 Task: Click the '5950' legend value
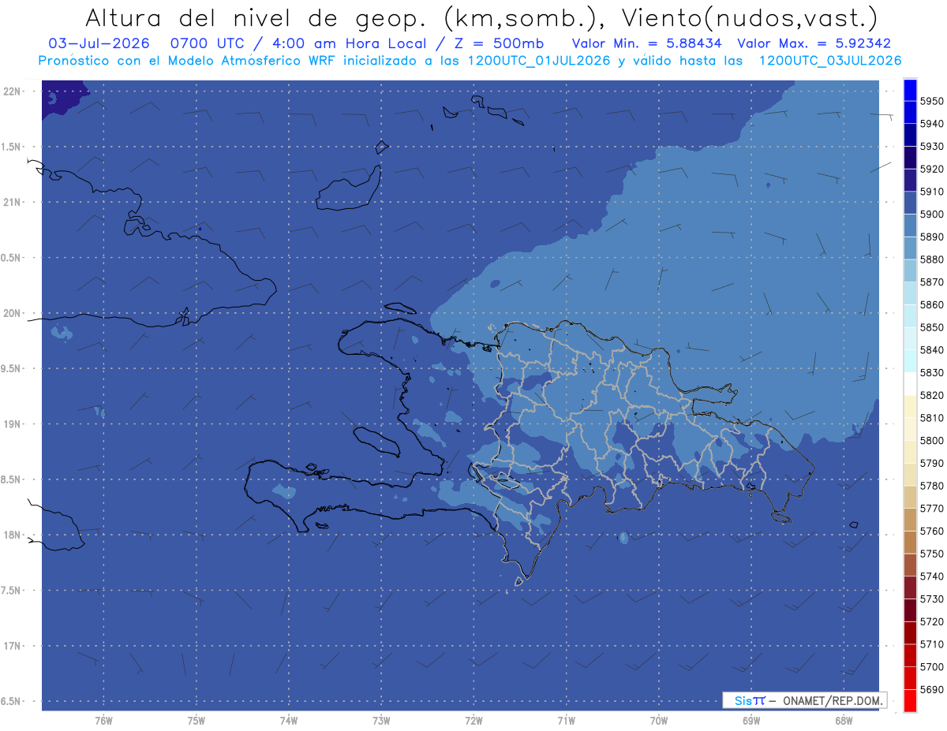[x=932, y=101]
